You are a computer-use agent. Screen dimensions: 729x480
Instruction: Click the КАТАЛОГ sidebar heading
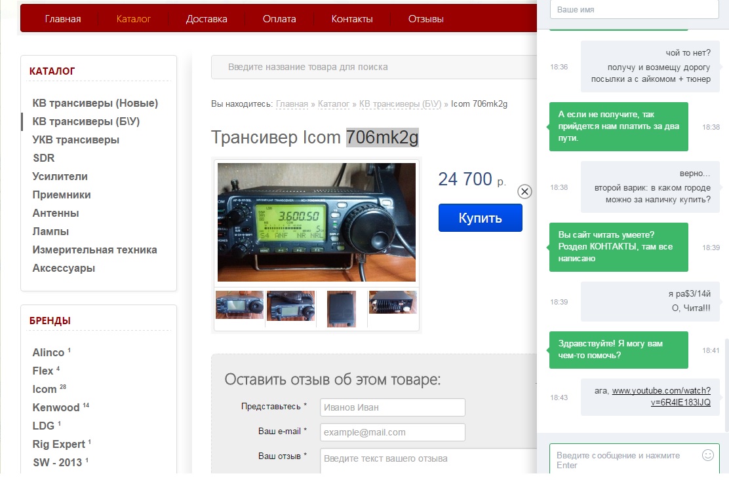coord(52,71)
